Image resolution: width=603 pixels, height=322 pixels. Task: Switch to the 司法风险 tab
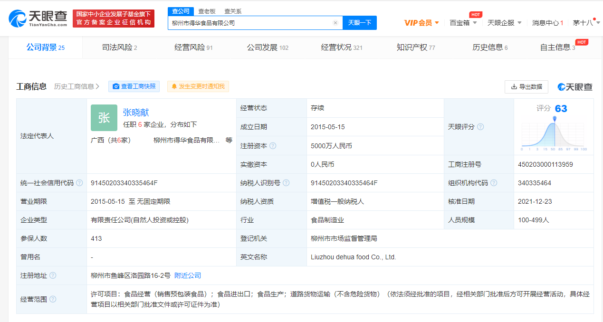click(119, 47)
